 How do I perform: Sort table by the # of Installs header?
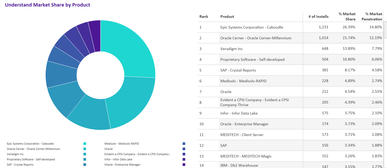tap(319, 16)
